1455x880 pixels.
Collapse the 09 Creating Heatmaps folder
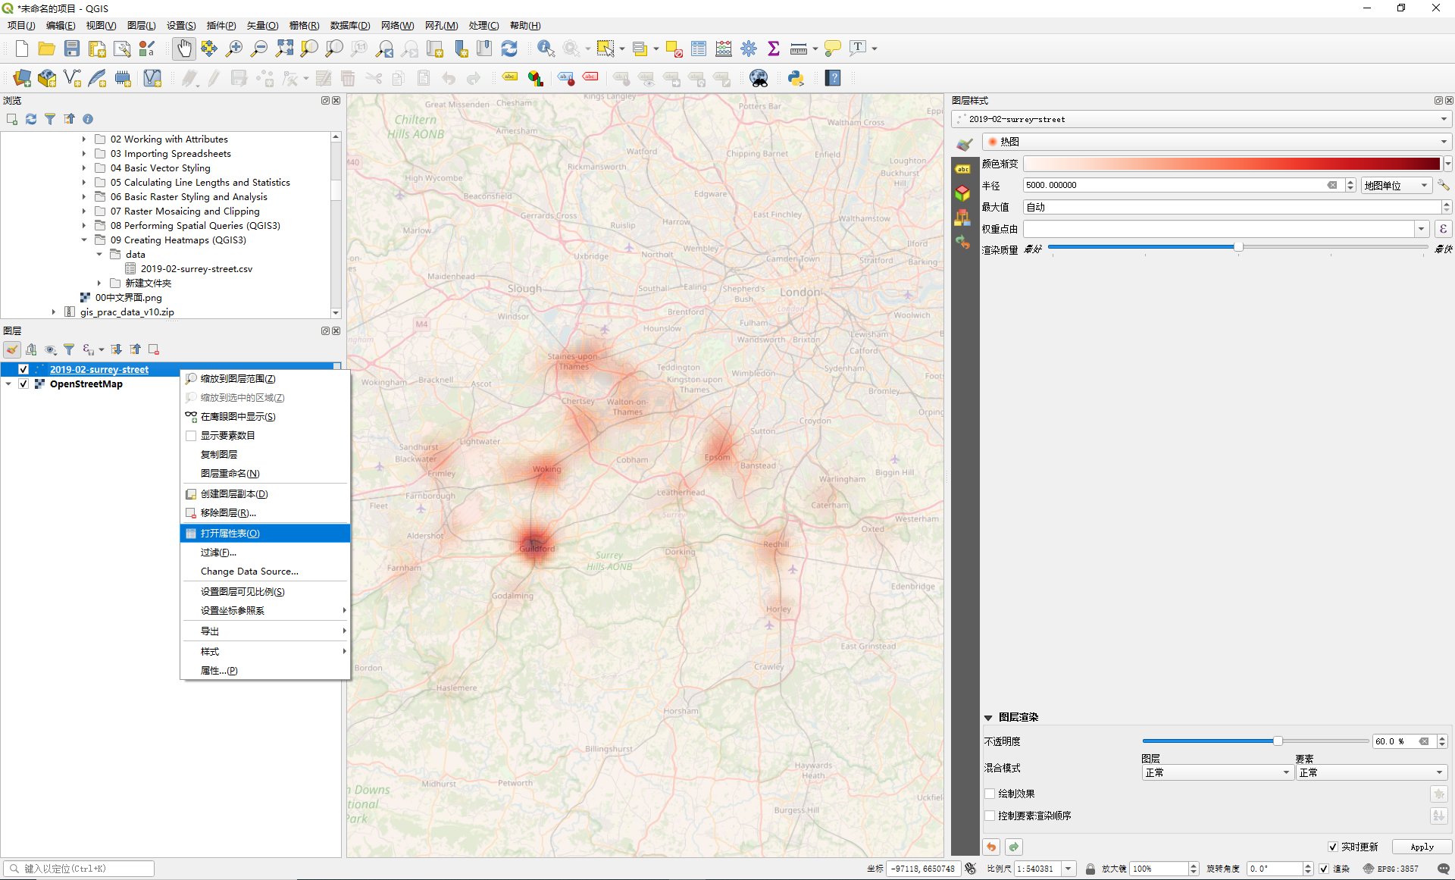click(84, 240)
